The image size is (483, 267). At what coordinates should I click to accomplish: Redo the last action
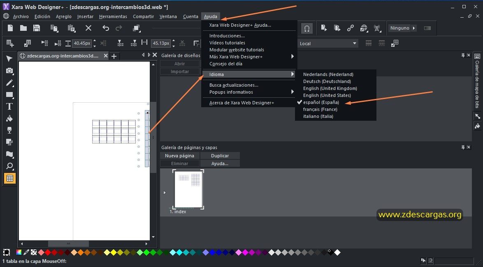[118, 28]
